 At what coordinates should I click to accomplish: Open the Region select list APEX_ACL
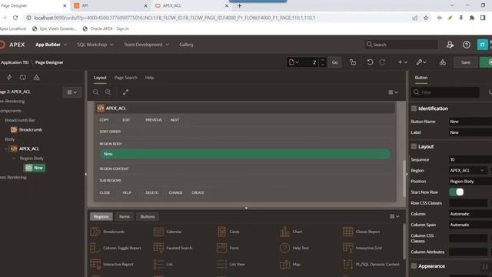click(467, 171)
